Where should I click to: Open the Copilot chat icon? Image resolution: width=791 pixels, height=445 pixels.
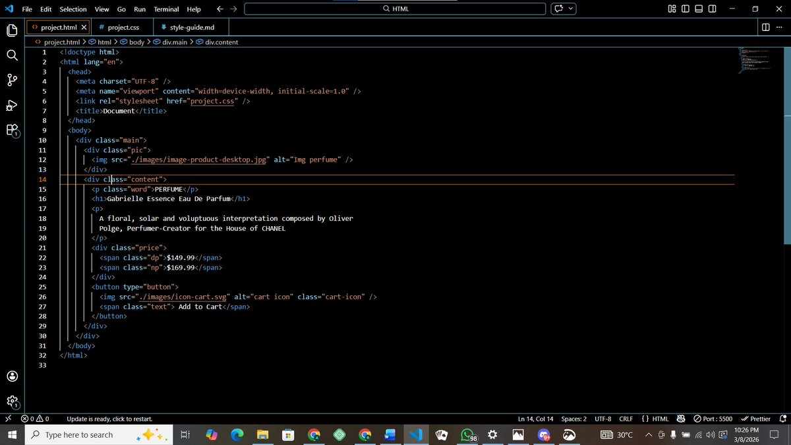point(559,9)
